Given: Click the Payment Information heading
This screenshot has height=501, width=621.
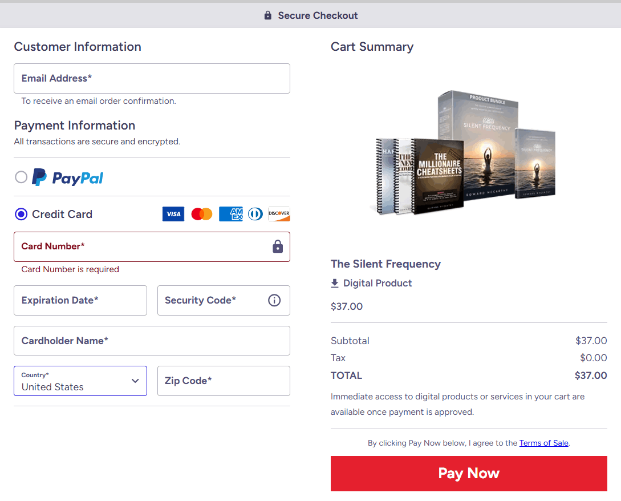Looking at the screenshot, I should click(x=75, y=126).
